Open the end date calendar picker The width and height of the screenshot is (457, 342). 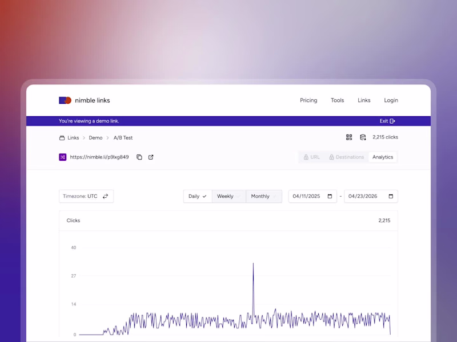pos(390,196)
